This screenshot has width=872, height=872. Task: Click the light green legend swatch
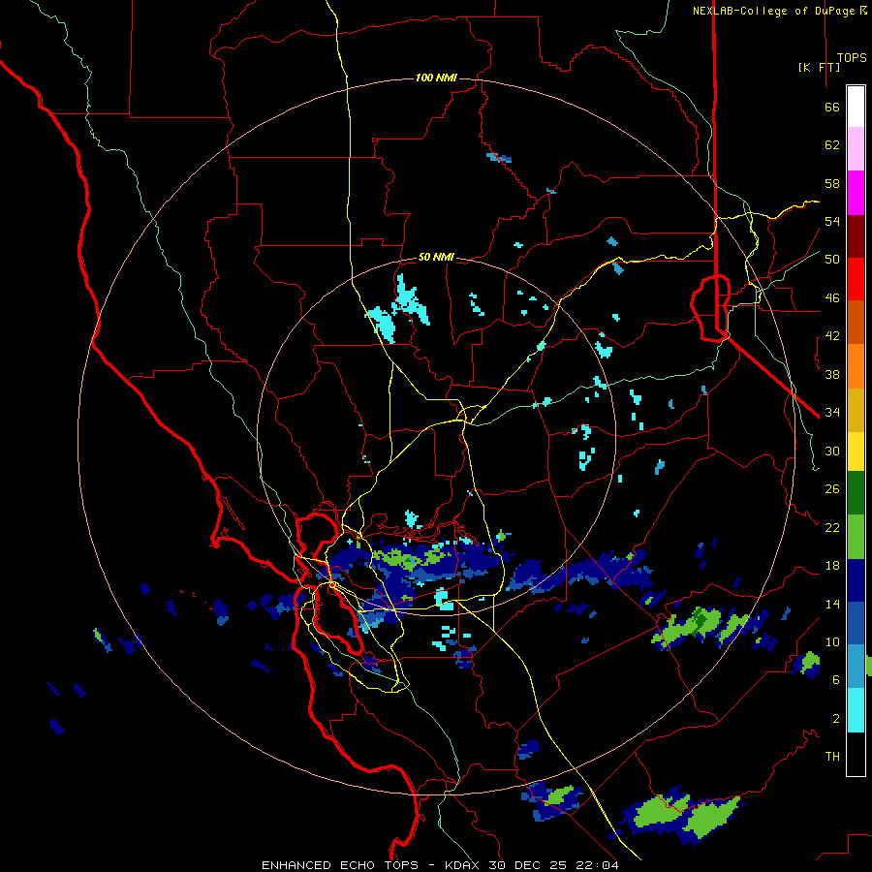(x=856, y=537)
